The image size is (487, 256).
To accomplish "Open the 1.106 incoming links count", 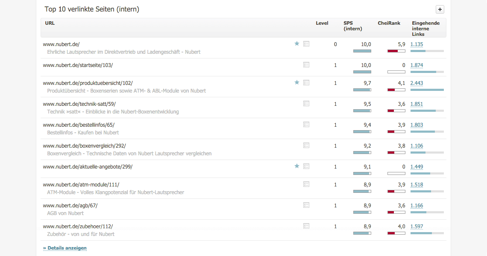I will click(417, 146).
